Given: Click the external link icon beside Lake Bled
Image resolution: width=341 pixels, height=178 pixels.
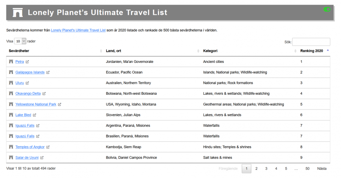Looking at the screenshot, I should (x=34, y=115).
